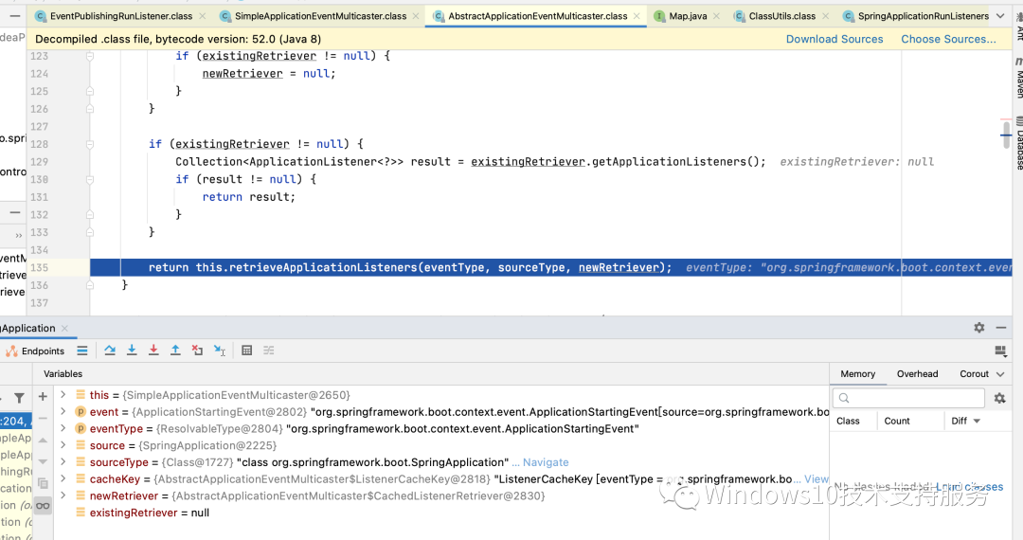1023x540 pixels.
Task: Click the Choose Sources... link
Action: click(x=948, y=39)
